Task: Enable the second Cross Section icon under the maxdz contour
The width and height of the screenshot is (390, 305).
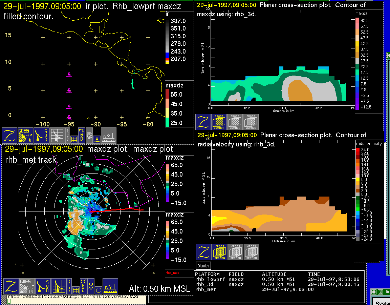Action: [x=235, y=122]
